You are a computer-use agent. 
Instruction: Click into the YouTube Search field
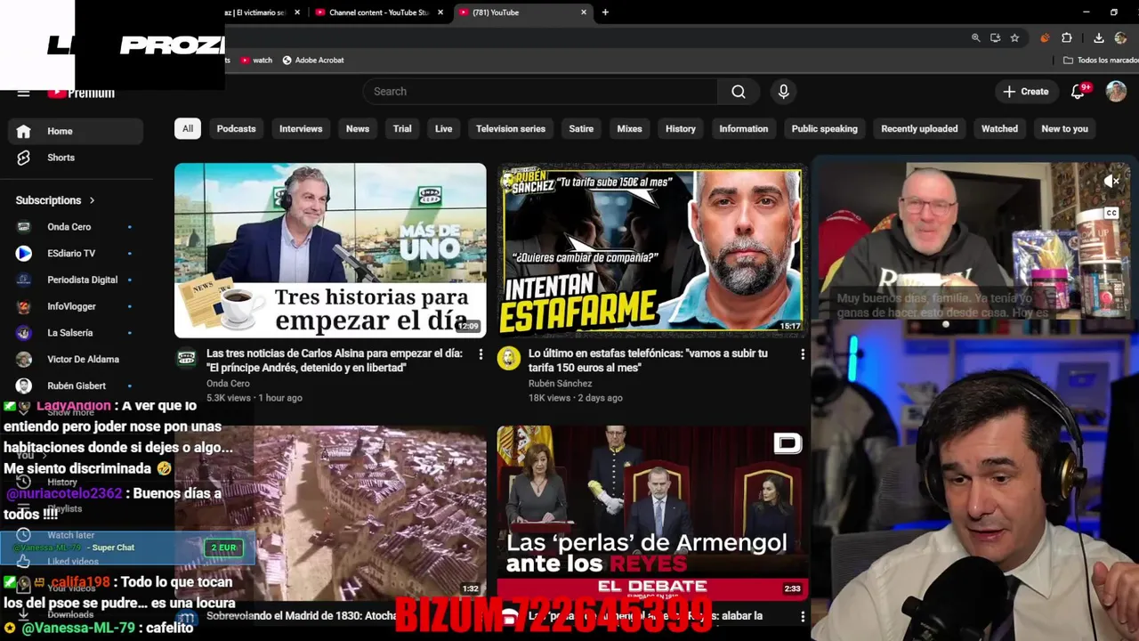tap(540, 92)
